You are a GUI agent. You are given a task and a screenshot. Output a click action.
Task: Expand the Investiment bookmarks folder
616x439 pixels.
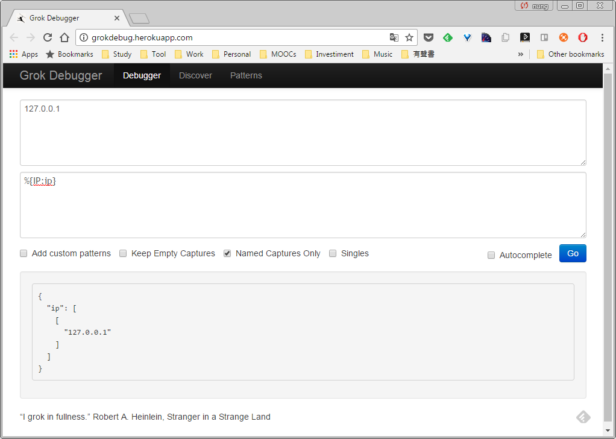329,54
